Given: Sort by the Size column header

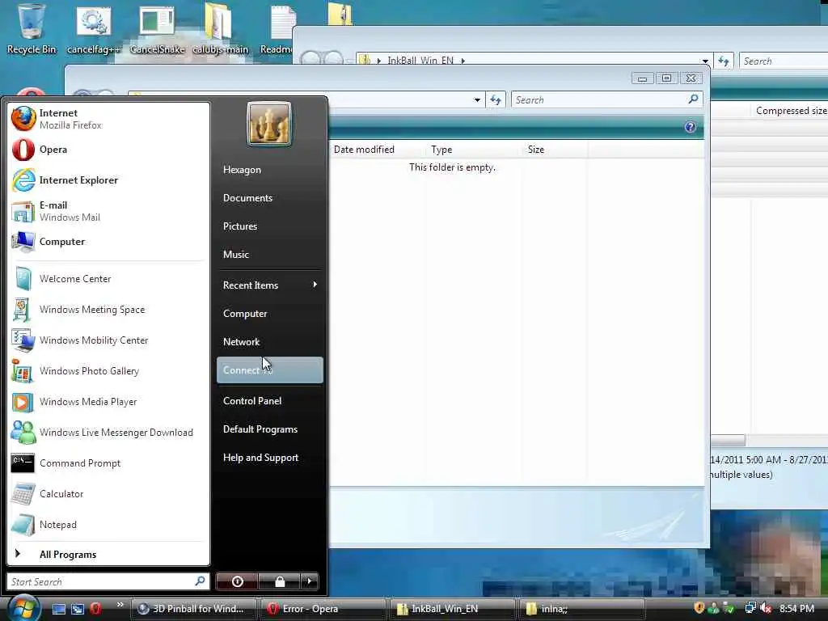Looking at the screenshot, I should [x=555, y=150].
